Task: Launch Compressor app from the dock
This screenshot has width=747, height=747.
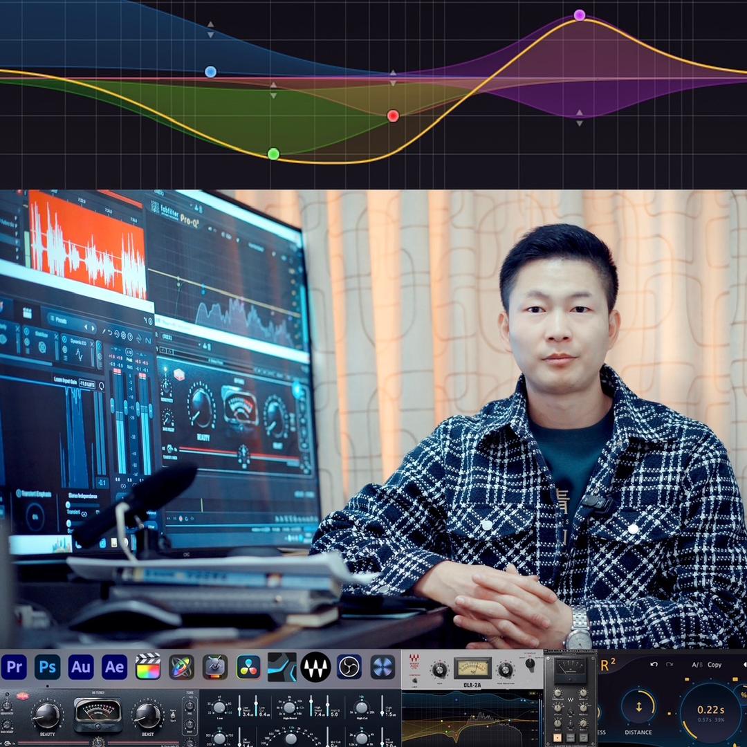Action: pos(215,667)
